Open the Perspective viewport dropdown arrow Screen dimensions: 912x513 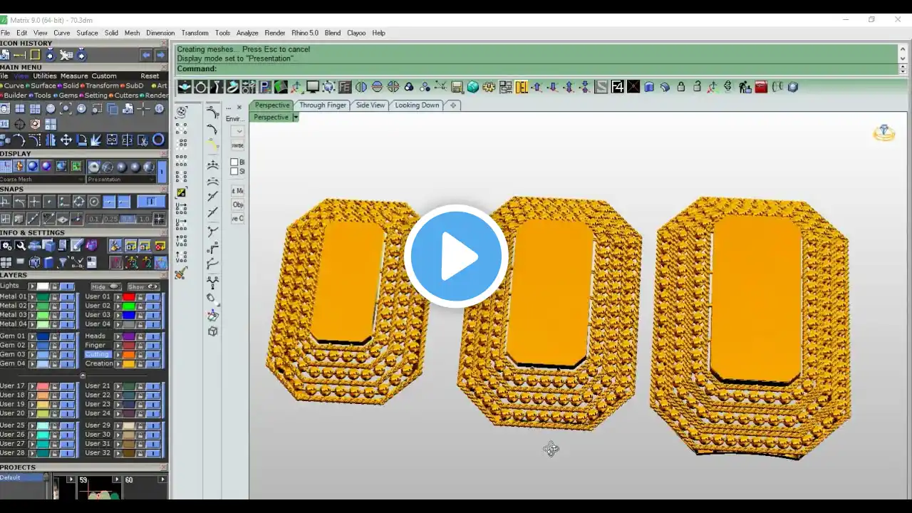(295, 118)
